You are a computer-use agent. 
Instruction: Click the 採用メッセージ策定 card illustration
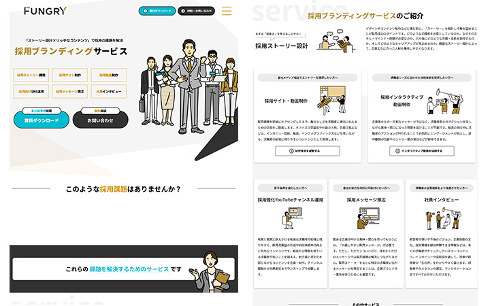(367, 218)
